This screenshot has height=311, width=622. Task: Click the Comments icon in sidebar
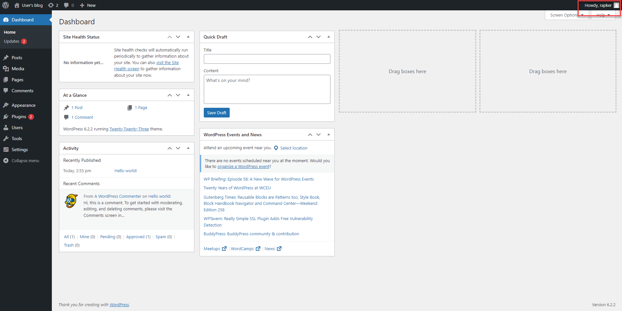point(6,91)
